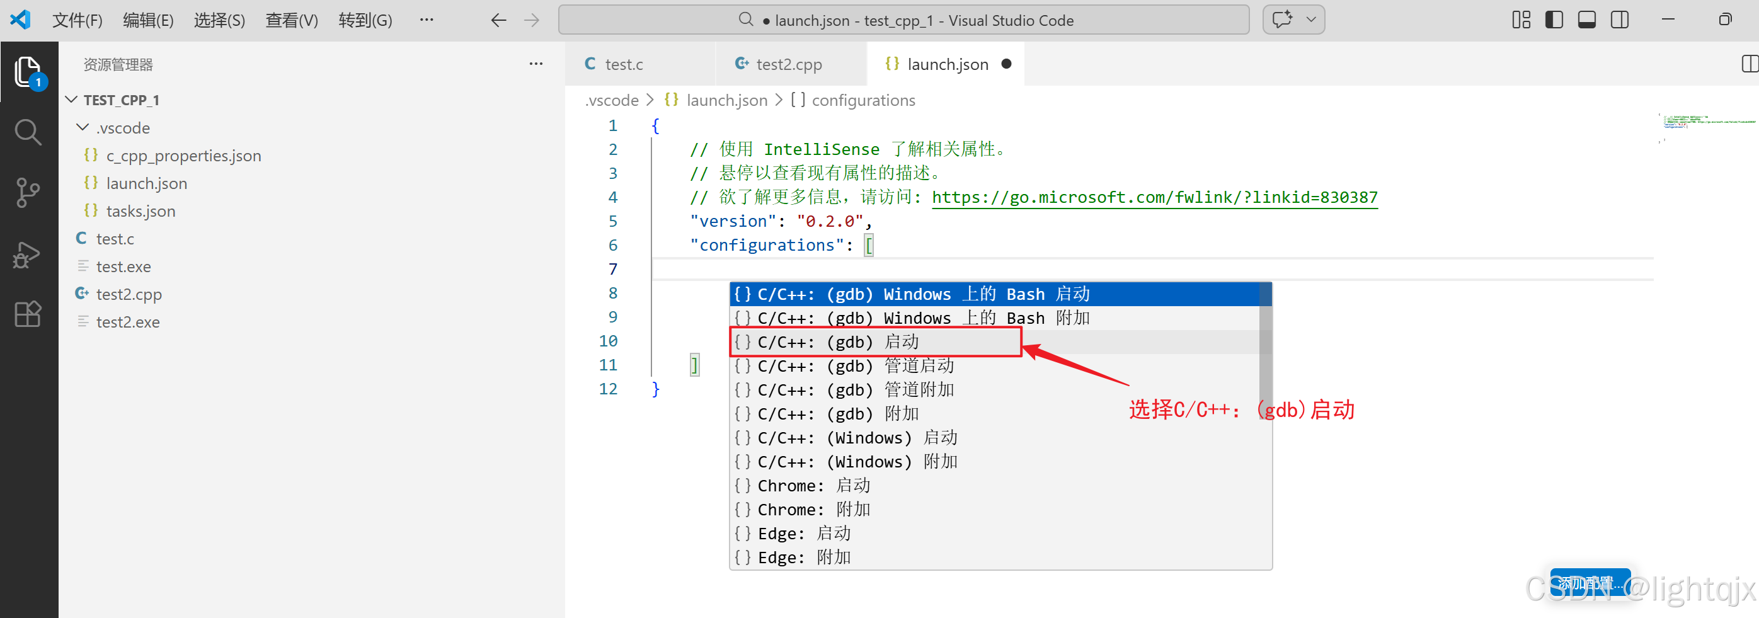Open the Search view in activity bar
This screenshot has width=1759, height=618.
[x=28, y=132]
